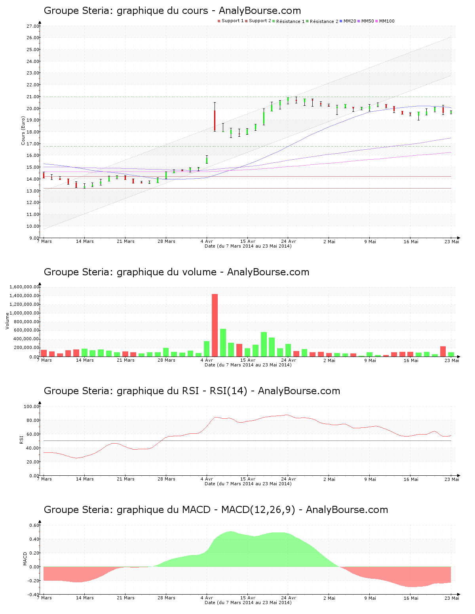Click '4 Avr' date on price chart
Screen dimensions: 475x614
click(x=207, y=241)
